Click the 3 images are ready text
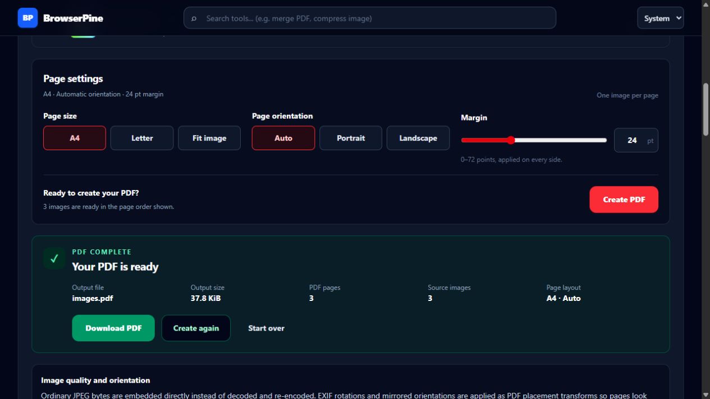Image resolution: width=710 pixels, height=399 pixels. click(109, 207)
